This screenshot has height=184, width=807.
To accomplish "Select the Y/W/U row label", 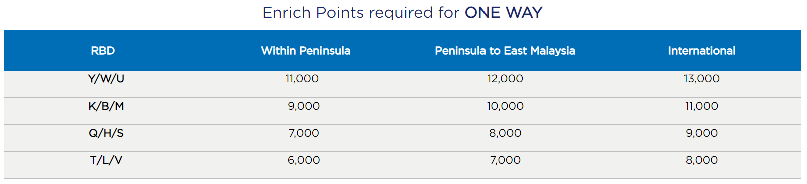I will (106, 79).
